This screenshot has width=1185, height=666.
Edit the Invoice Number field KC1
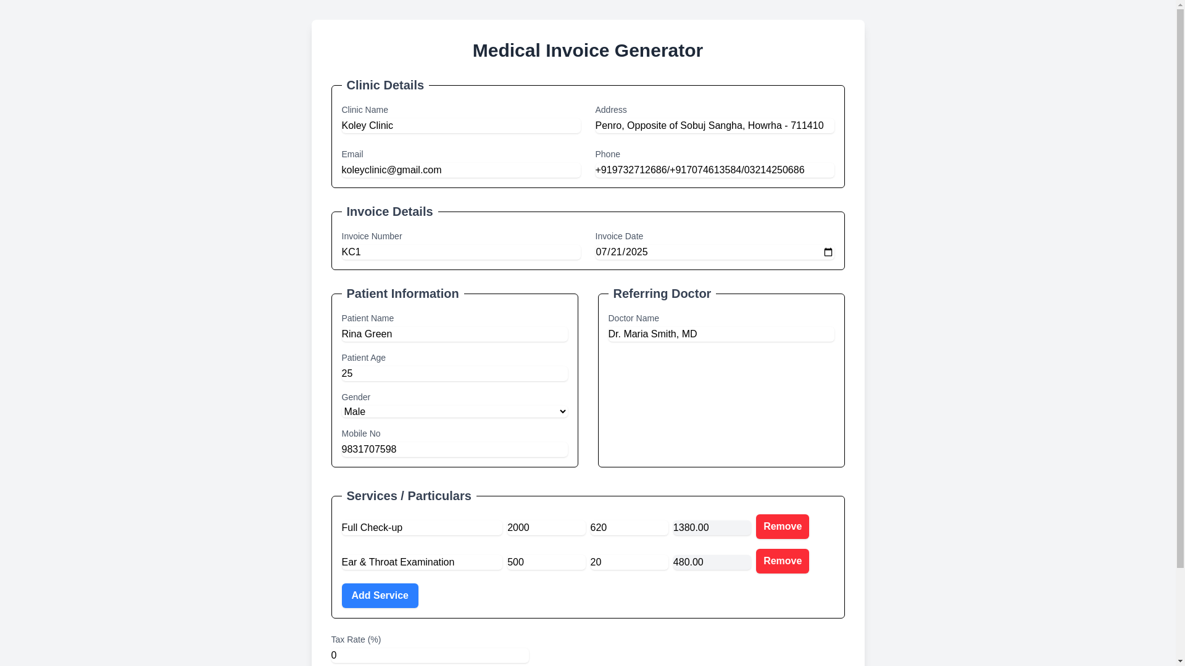click(x=461, y=252)
